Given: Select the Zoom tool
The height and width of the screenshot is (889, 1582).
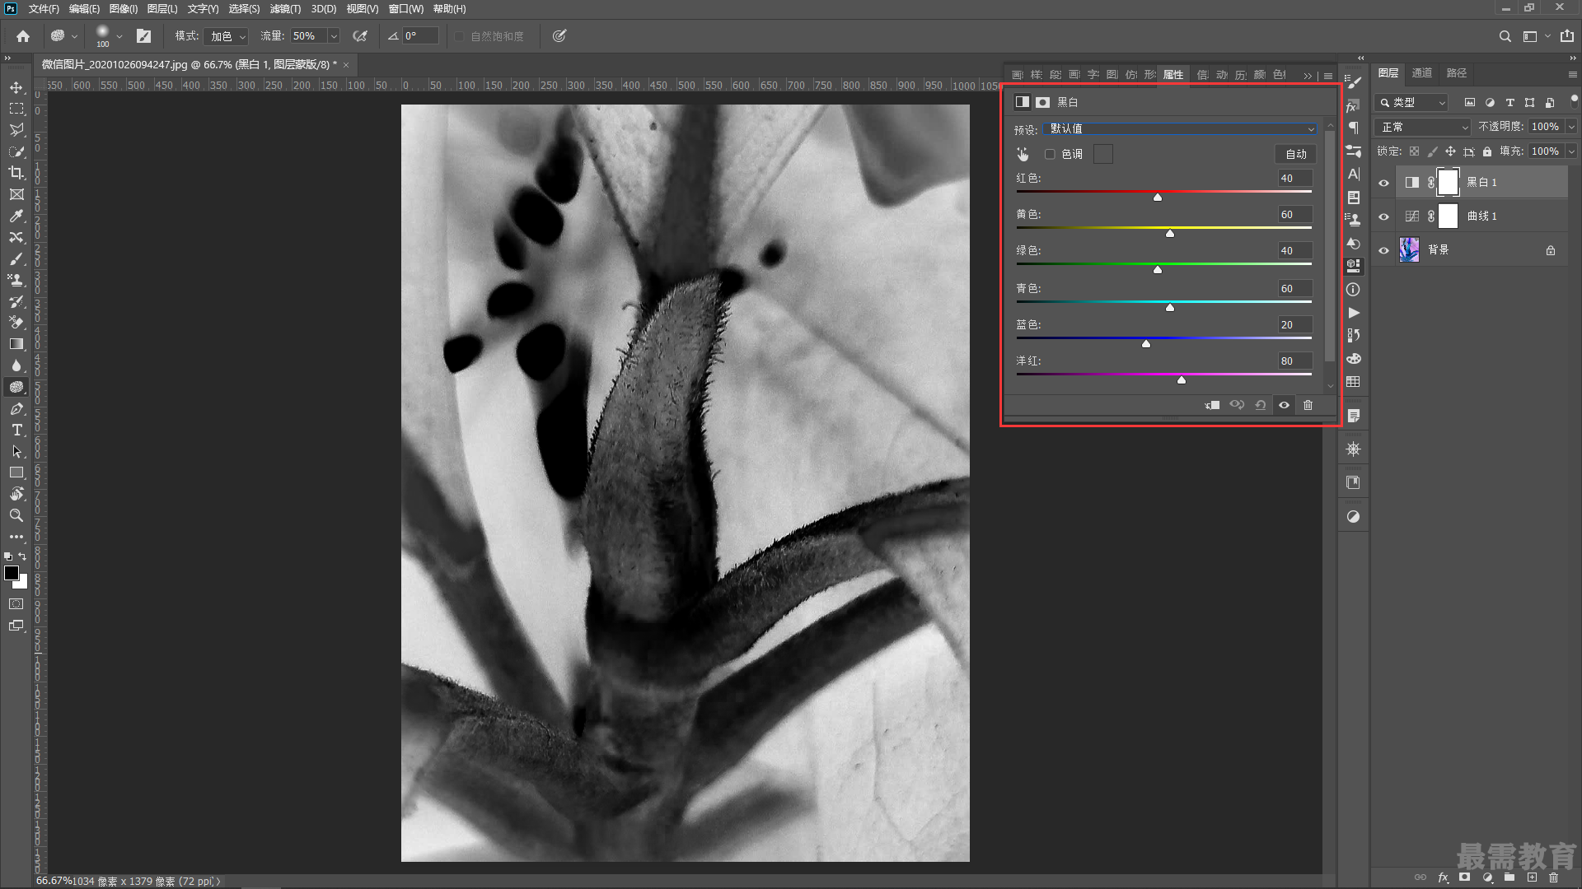Looking at the screenshot, I should 16,515.
